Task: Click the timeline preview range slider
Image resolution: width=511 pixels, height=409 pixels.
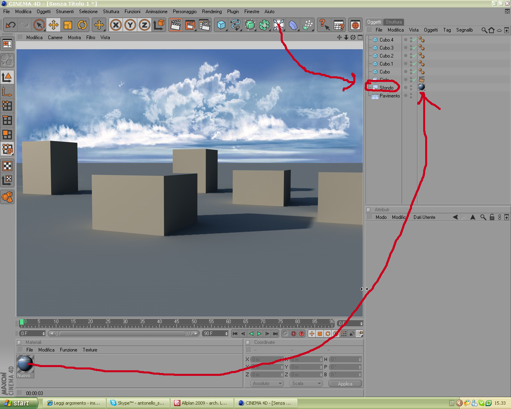Action: click(124, 334)
